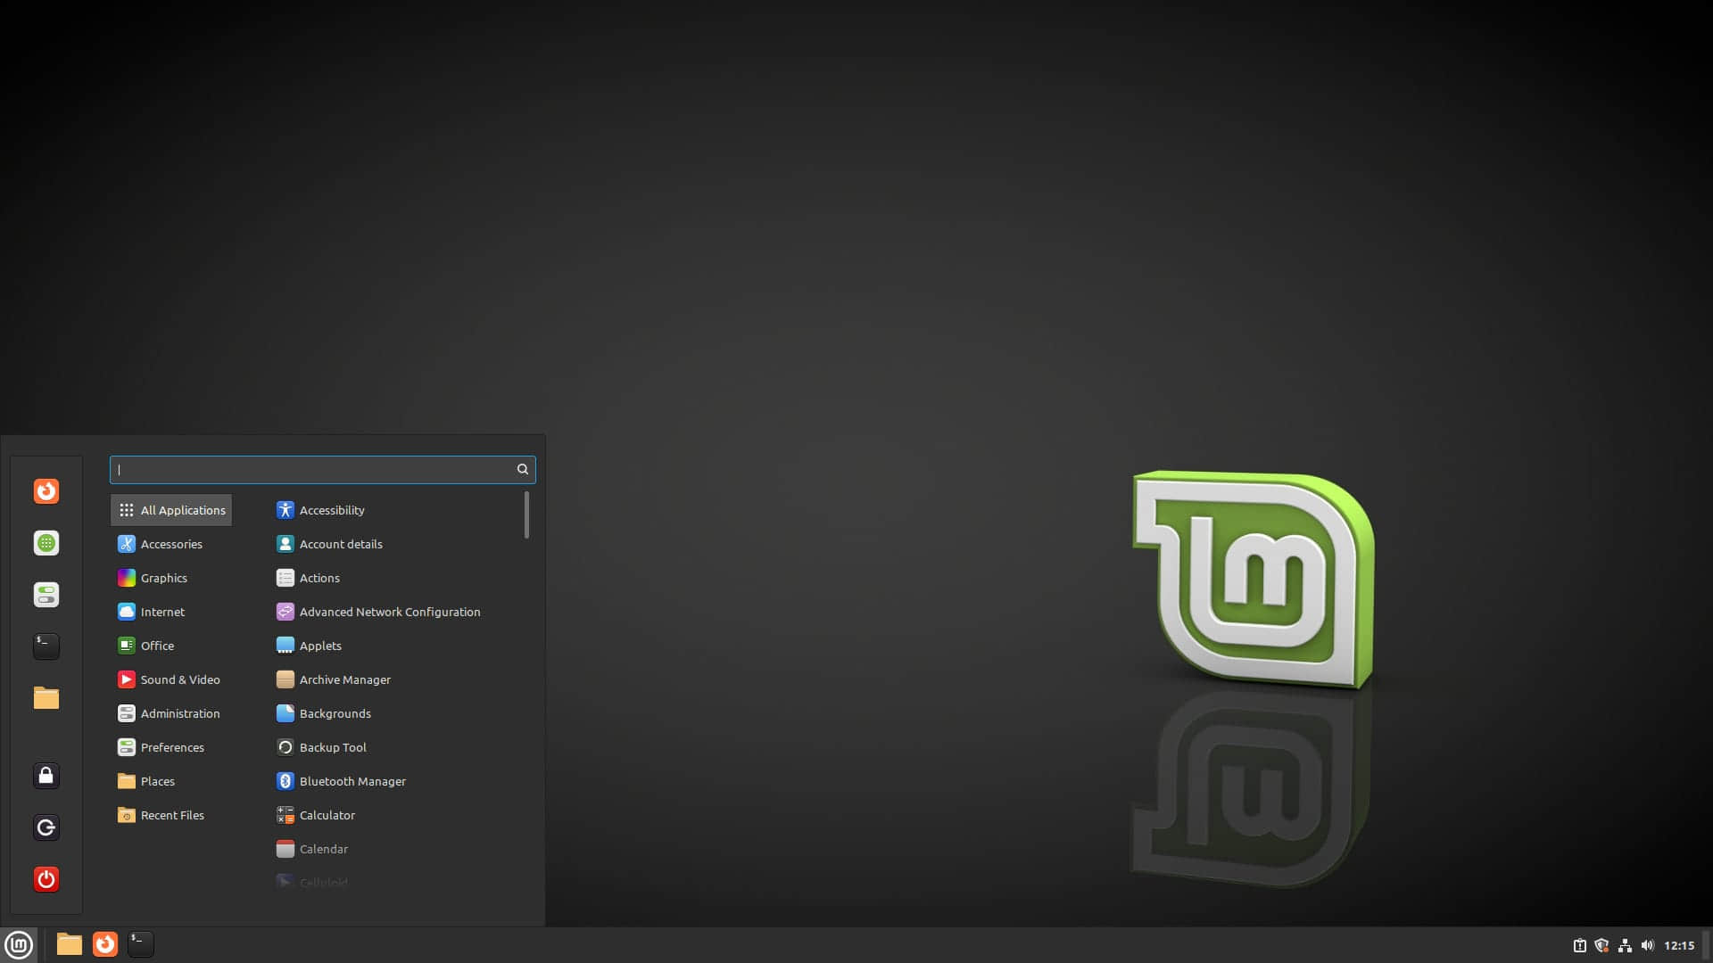Select the Preferences category menu item
This screenshot has width=1713, height=963.
pyautogui.click(x=173, y=746)
